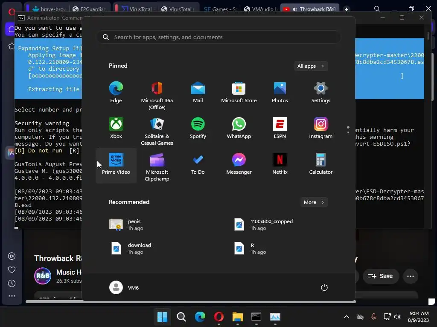
Task: Open Microsoft Store pinned app
Action: tap(239, 92)
